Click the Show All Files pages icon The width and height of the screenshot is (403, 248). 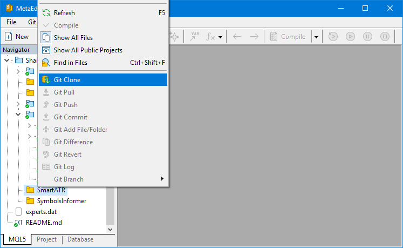[46, 38]
